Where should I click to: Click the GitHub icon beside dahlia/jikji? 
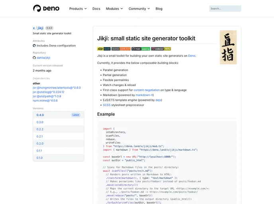[x=34, y=58]
